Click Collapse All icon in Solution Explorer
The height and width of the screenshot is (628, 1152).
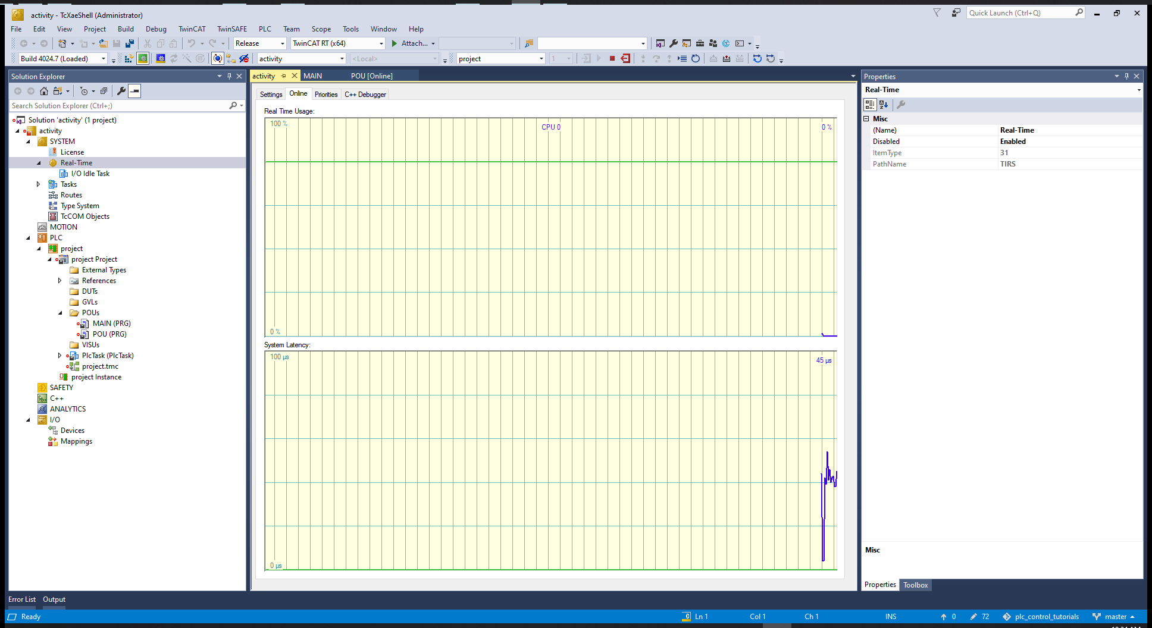104,91
